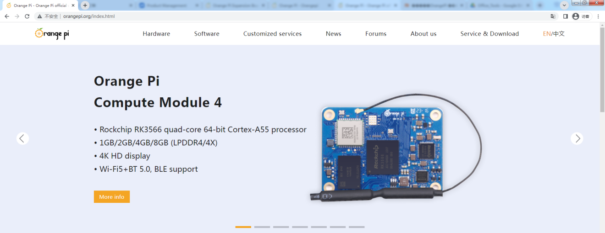
Task: Open the Hardware menu
Action: click(156, 34)
